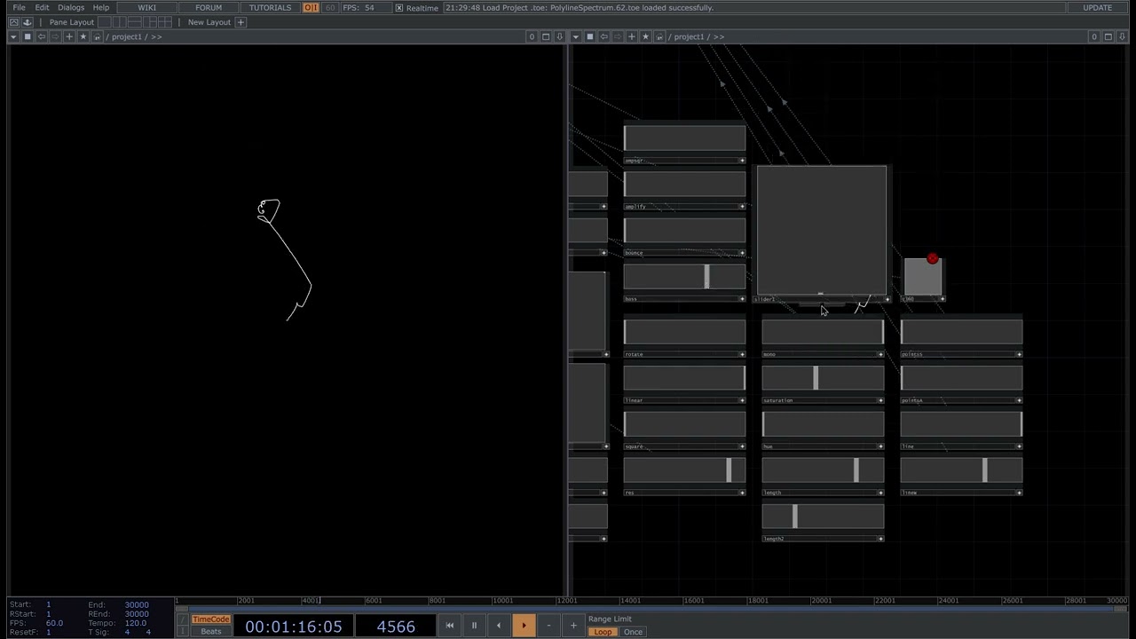Open the Edit menu
This screenshot has width=1136, height=639.
42,8
